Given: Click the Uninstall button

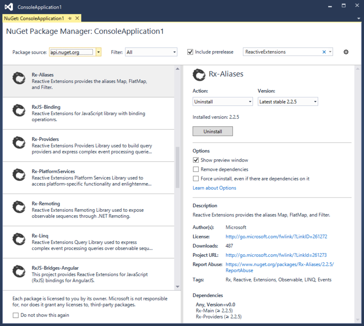Looking at the screenshot, I should (212, 131).
